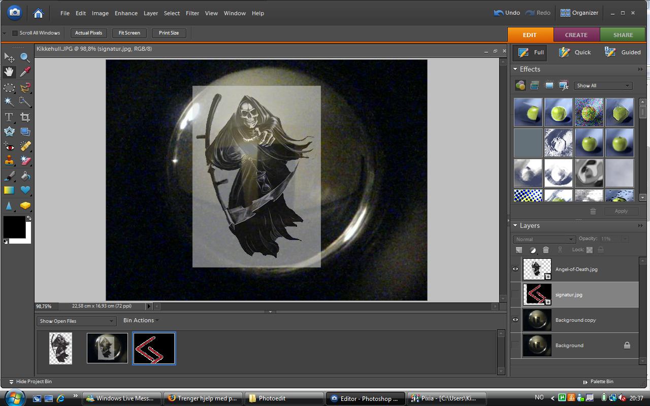Screen dimensions: 650x406
Task: Show Photo Effects in the Effects panel
Action: coord(549,85)
